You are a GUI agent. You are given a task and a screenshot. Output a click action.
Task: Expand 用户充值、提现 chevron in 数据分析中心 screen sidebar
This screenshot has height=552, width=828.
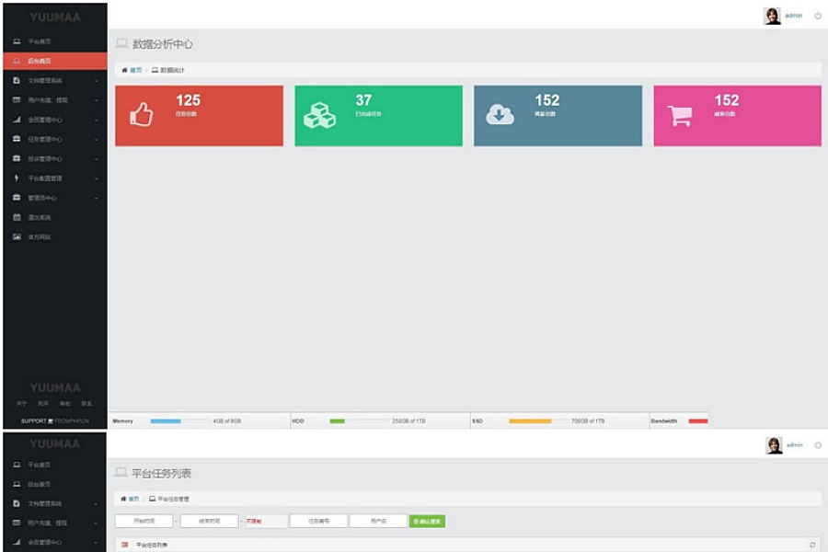96,100
